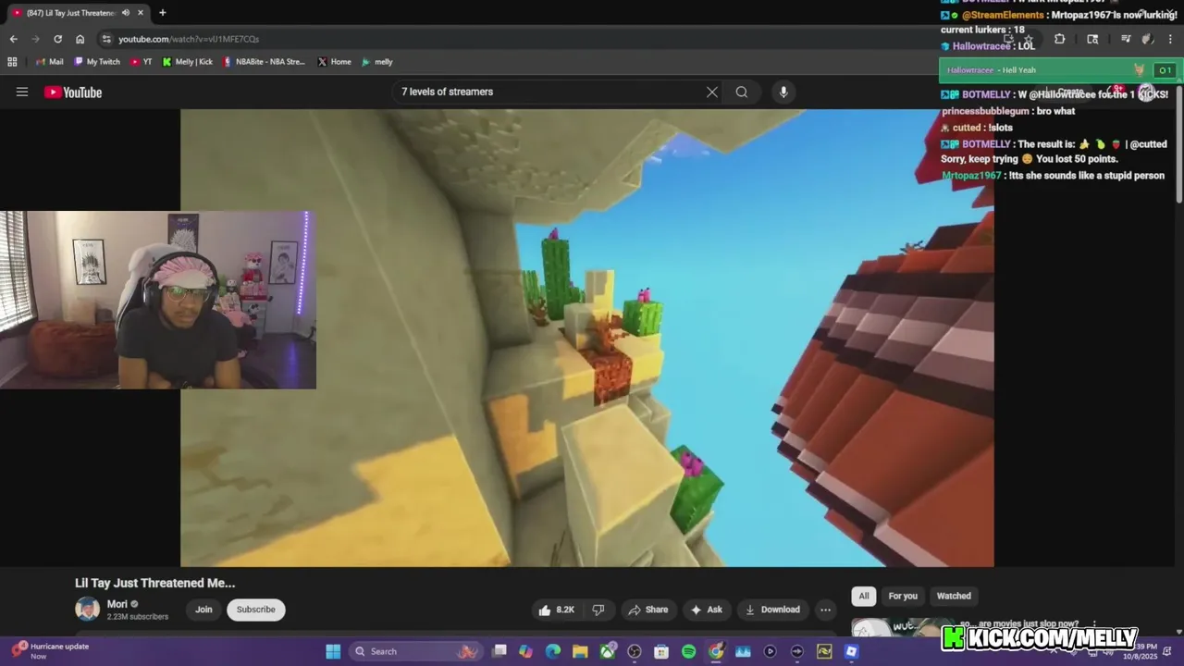Go back with the browser back arrow
Image resolution: width=1184 pixels, height=666 pixels.
13,39
